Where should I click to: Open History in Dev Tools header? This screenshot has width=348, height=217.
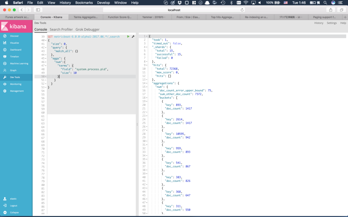319,23
